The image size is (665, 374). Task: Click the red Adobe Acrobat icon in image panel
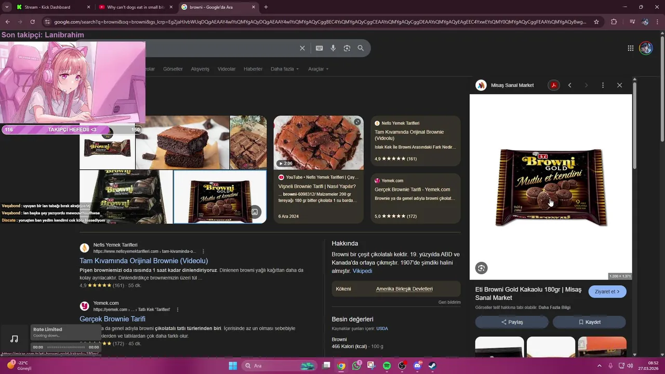click(x=554, y=85)
